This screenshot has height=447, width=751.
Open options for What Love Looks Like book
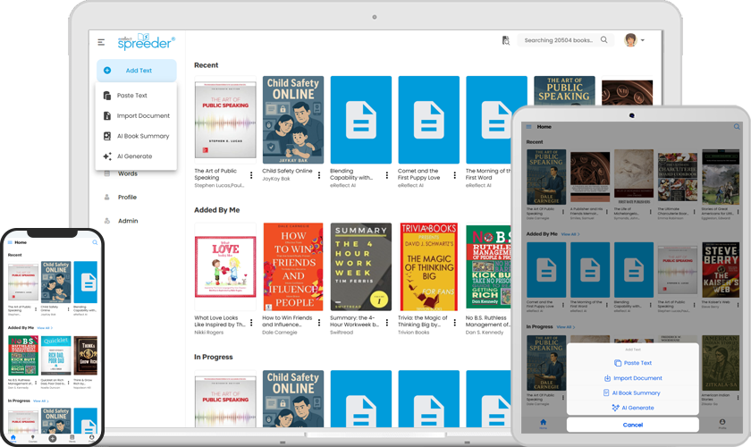pyautogui.click(x=251, y=323)
